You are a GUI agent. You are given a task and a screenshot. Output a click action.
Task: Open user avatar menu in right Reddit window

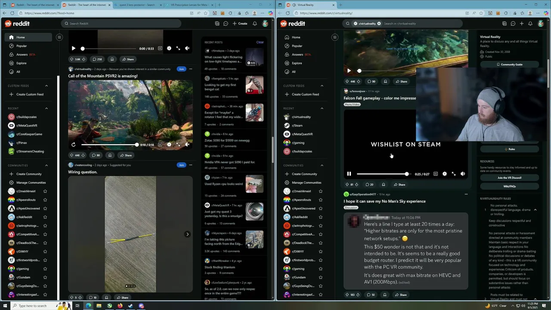click(x=541, y=24)
